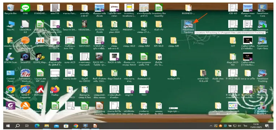Viewport: 276px width, 130px height.
Task: Open the Unloading Opengla... presentation file
Action: click(x=99, y=108)
